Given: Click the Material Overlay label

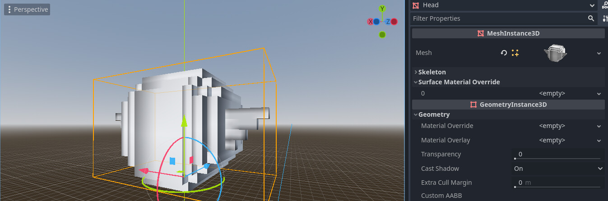Looking at the screenshot, I should tap(446, 140).
